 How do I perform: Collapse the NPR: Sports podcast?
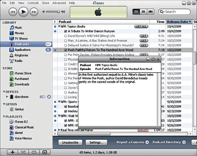tap(59, 102)
